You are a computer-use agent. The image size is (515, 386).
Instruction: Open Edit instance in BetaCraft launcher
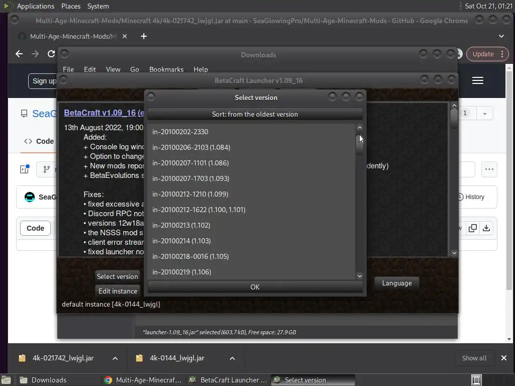click(117, 291)
